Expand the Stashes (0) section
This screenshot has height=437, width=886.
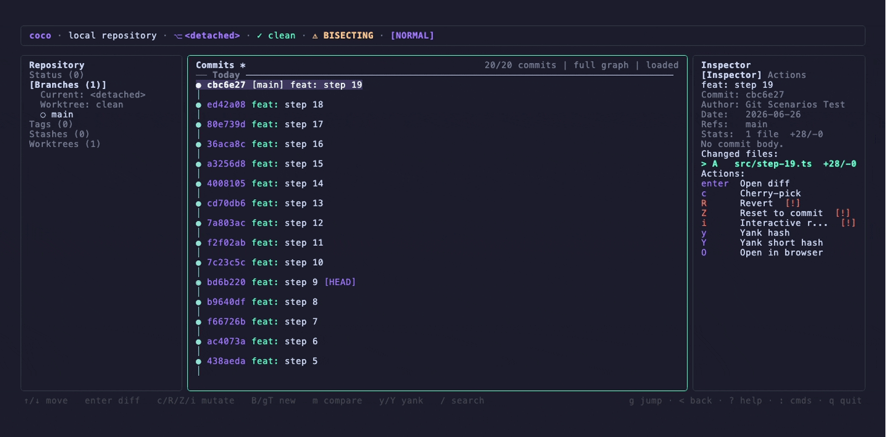pos(59,134)
